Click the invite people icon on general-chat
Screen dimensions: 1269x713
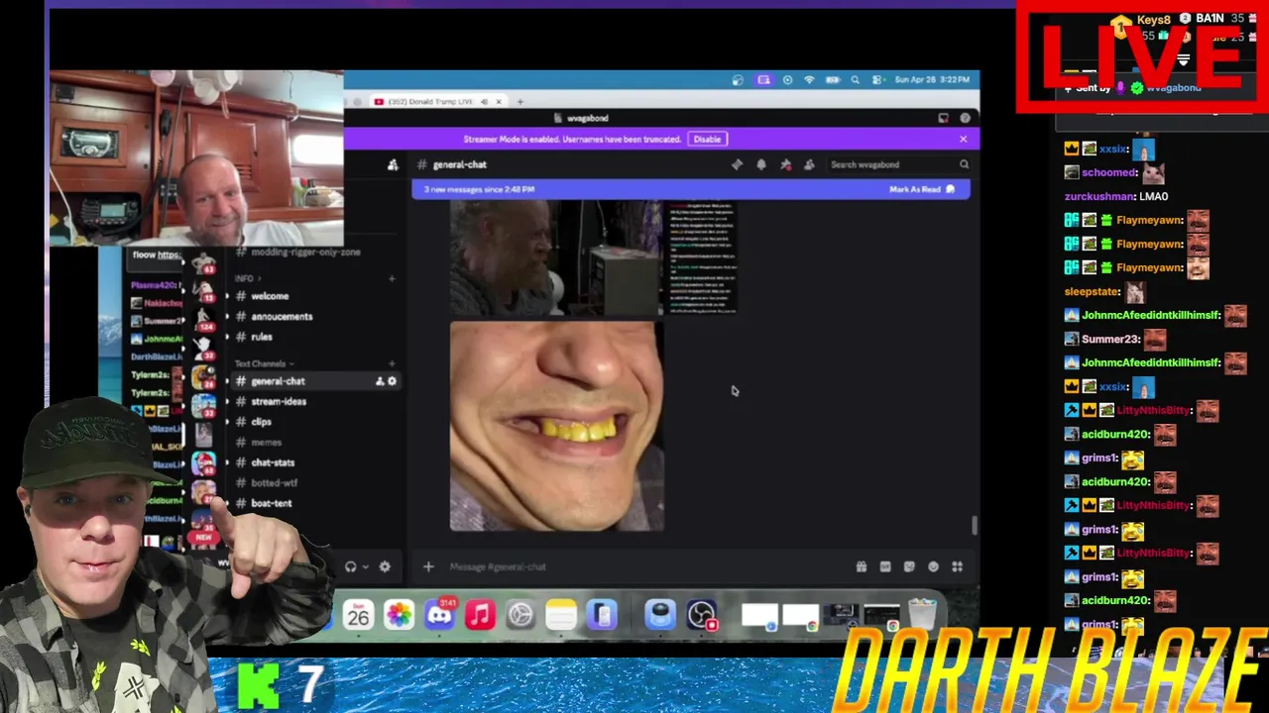pyautogui.click(x=379, y=381)
